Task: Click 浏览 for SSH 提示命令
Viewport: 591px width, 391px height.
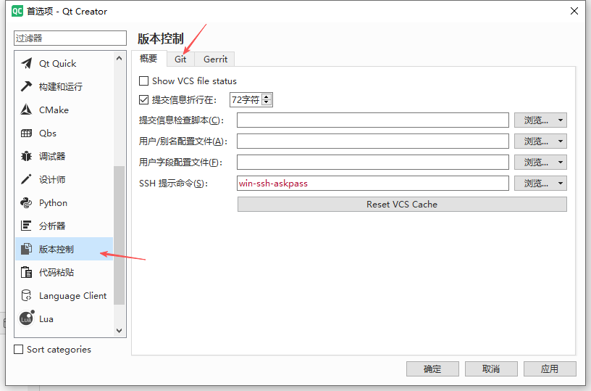Action: pos(536,184)
